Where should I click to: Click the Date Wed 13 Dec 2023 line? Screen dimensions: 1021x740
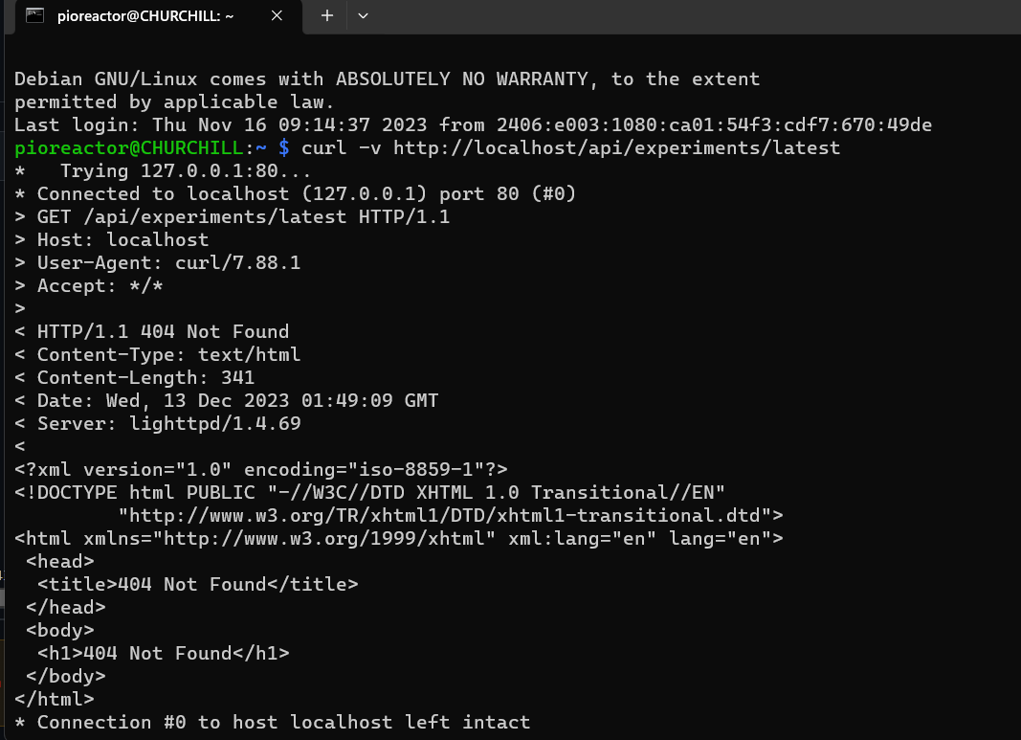(x=227, y=400)
